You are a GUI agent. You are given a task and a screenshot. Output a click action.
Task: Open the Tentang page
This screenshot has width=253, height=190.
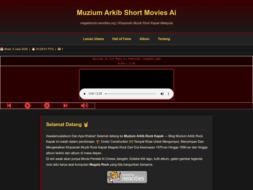tap(164, 39)
